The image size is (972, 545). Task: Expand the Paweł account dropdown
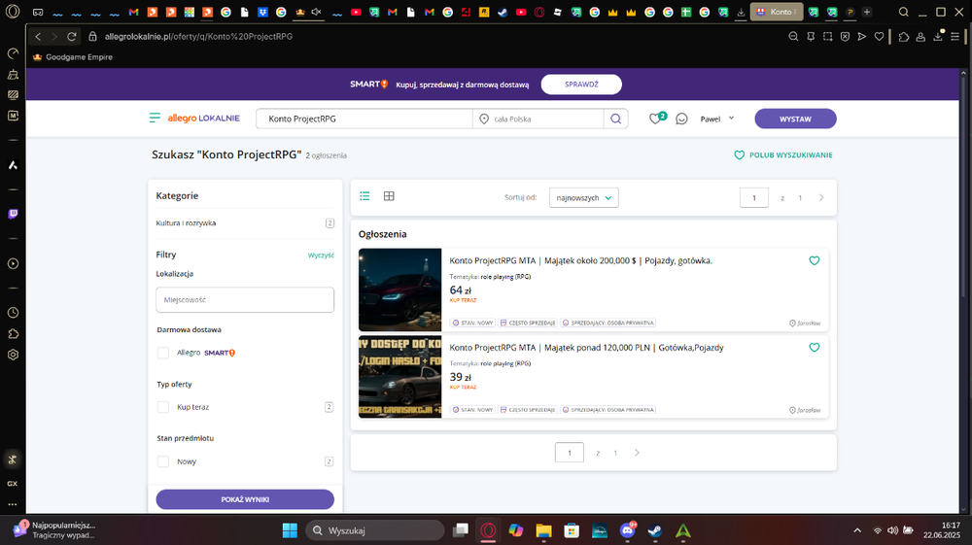point(717,119)
